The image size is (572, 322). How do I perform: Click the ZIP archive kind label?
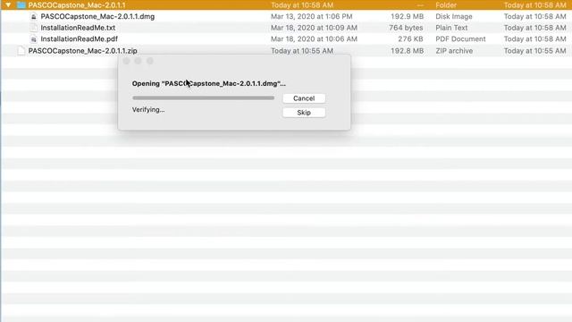pyautogui.click(x=454, y=51)
